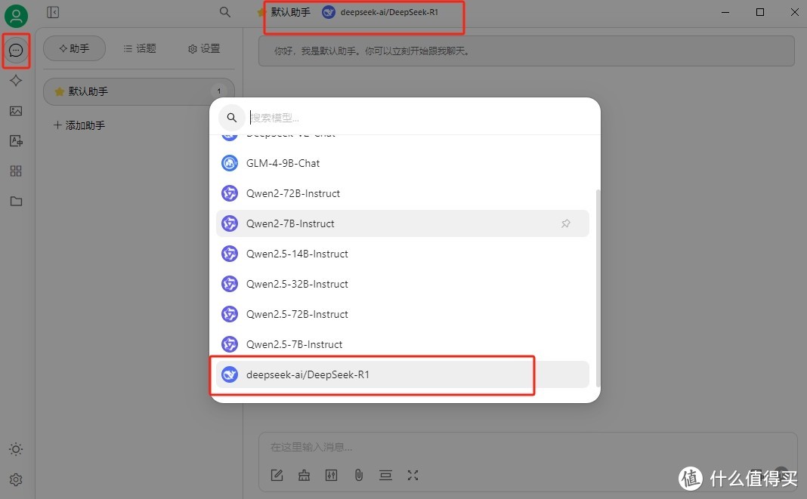Open the chat assistants sidebar icon

coord(16,51)
